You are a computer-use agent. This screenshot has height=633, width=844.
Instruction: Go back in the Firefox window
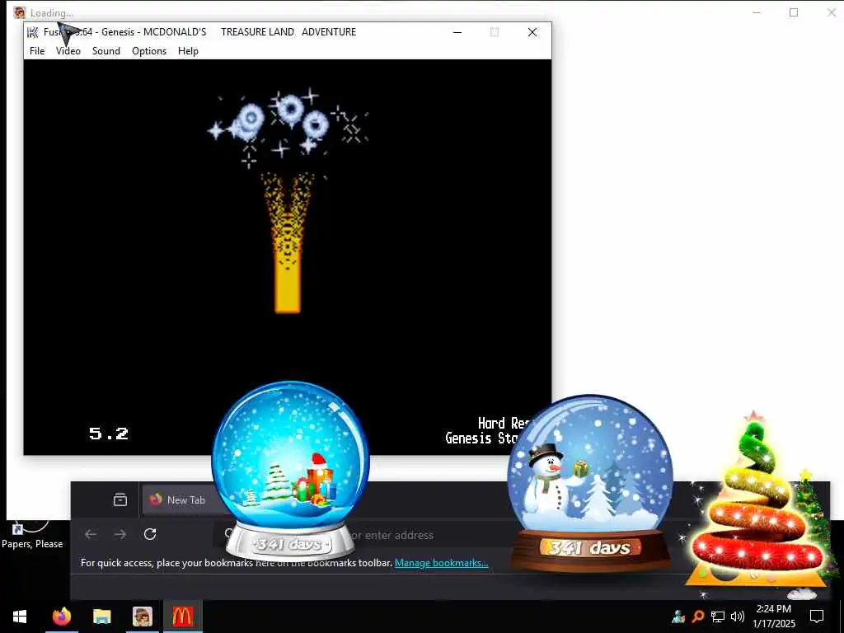coord(91,534)
